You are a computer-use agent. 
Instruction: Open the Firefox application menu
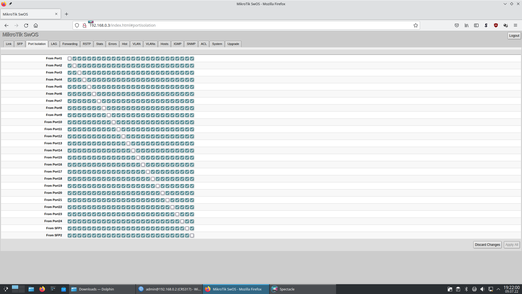pyautogui.click(x=515, y=25)
